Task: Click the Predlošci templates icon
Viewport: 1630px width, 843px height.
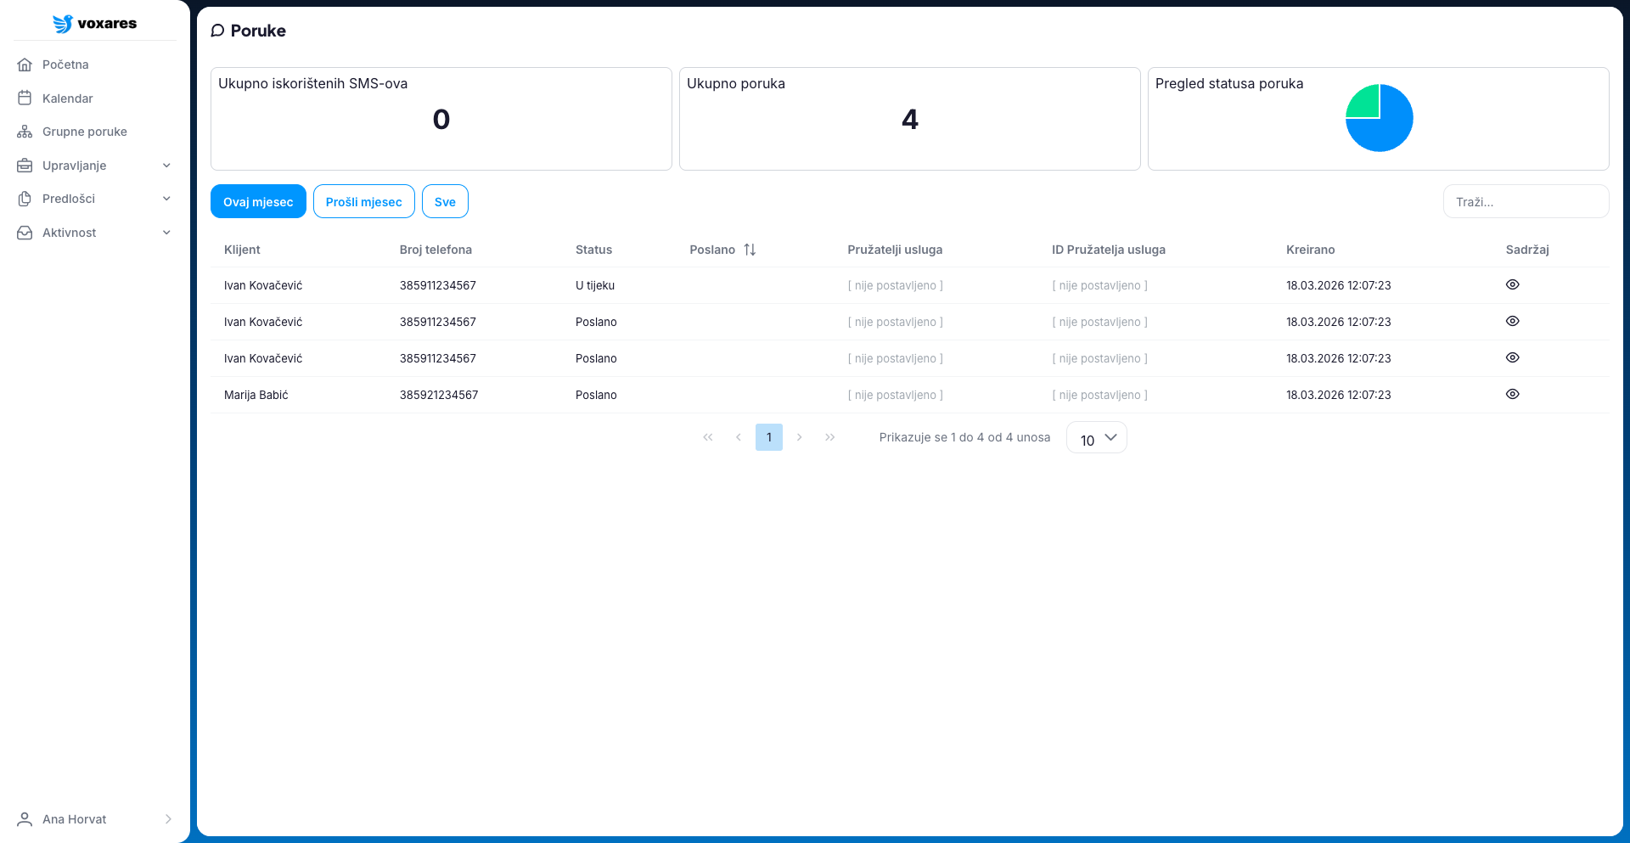Action: coord(25,199)
